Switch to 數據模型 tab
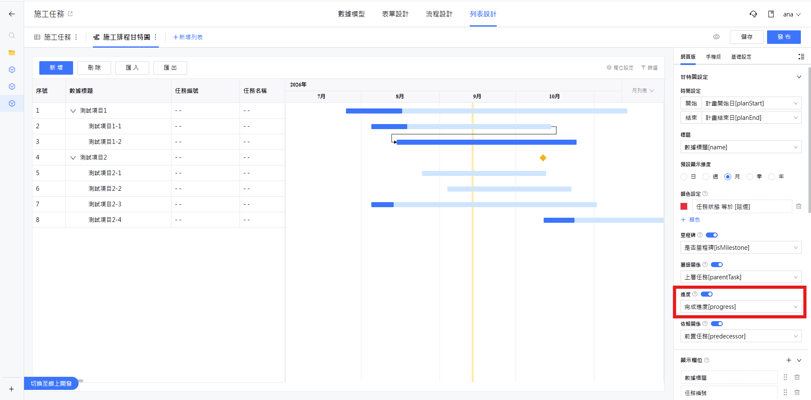Screen dimensions: 811x400 (x=351, y=14)
